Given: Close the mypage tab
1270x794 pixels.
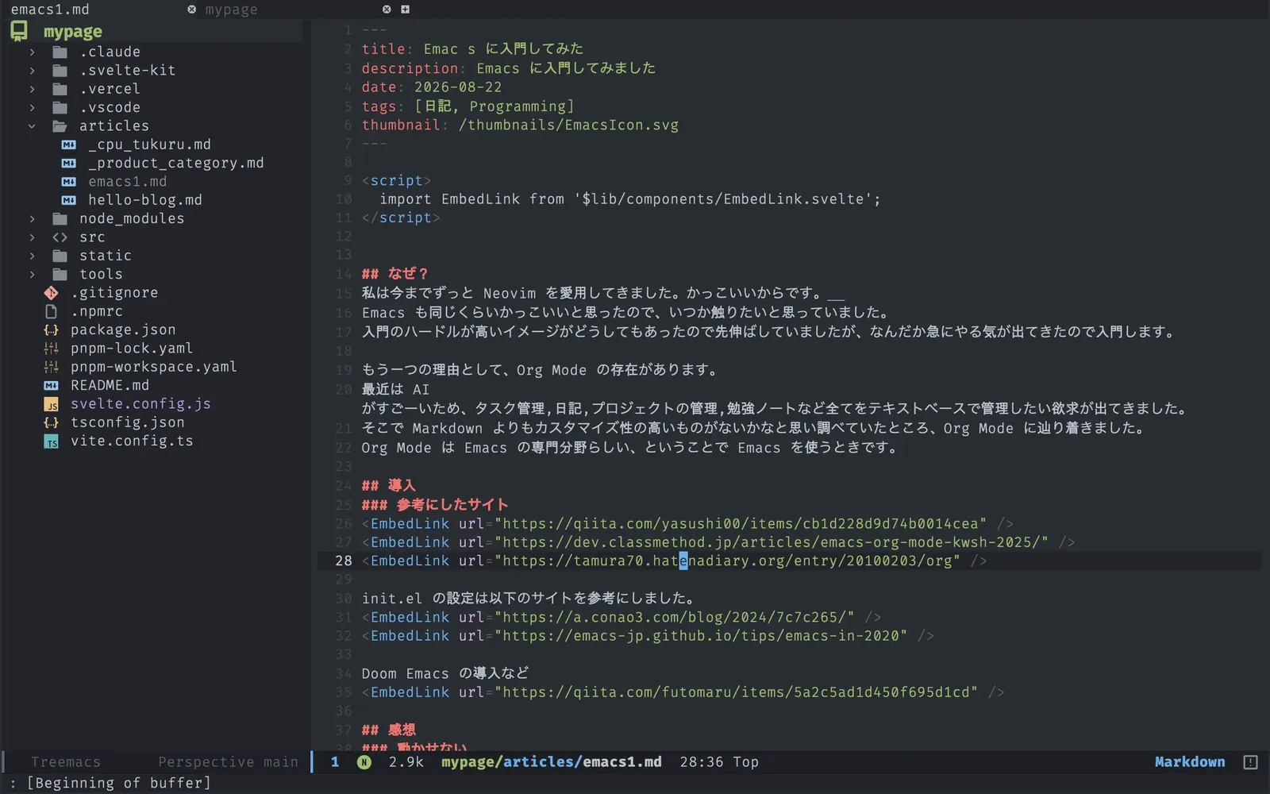Looking at the screenshot, I should pyautogui.click(x=387, y=10).
